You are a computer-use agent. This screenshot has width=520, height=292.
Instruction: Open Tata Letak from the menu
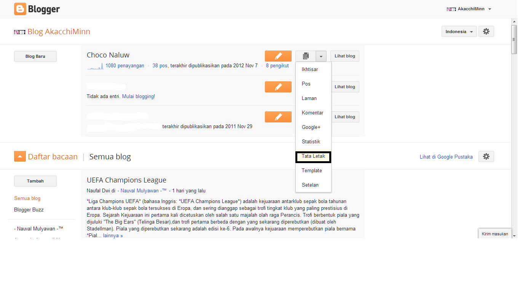tap(313, 156)
